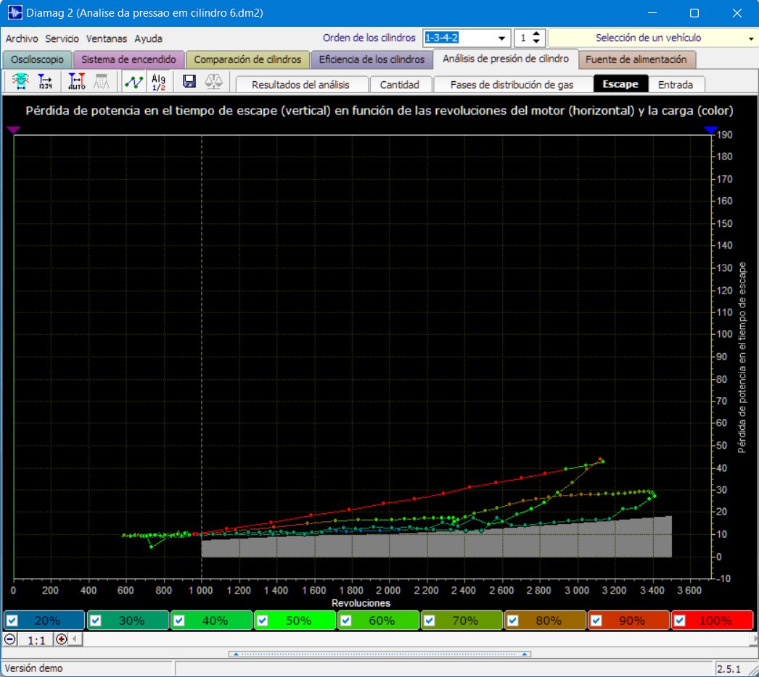
Task: Click the vertical axis Pérdida de potencia label
Action: click(742, 358)
